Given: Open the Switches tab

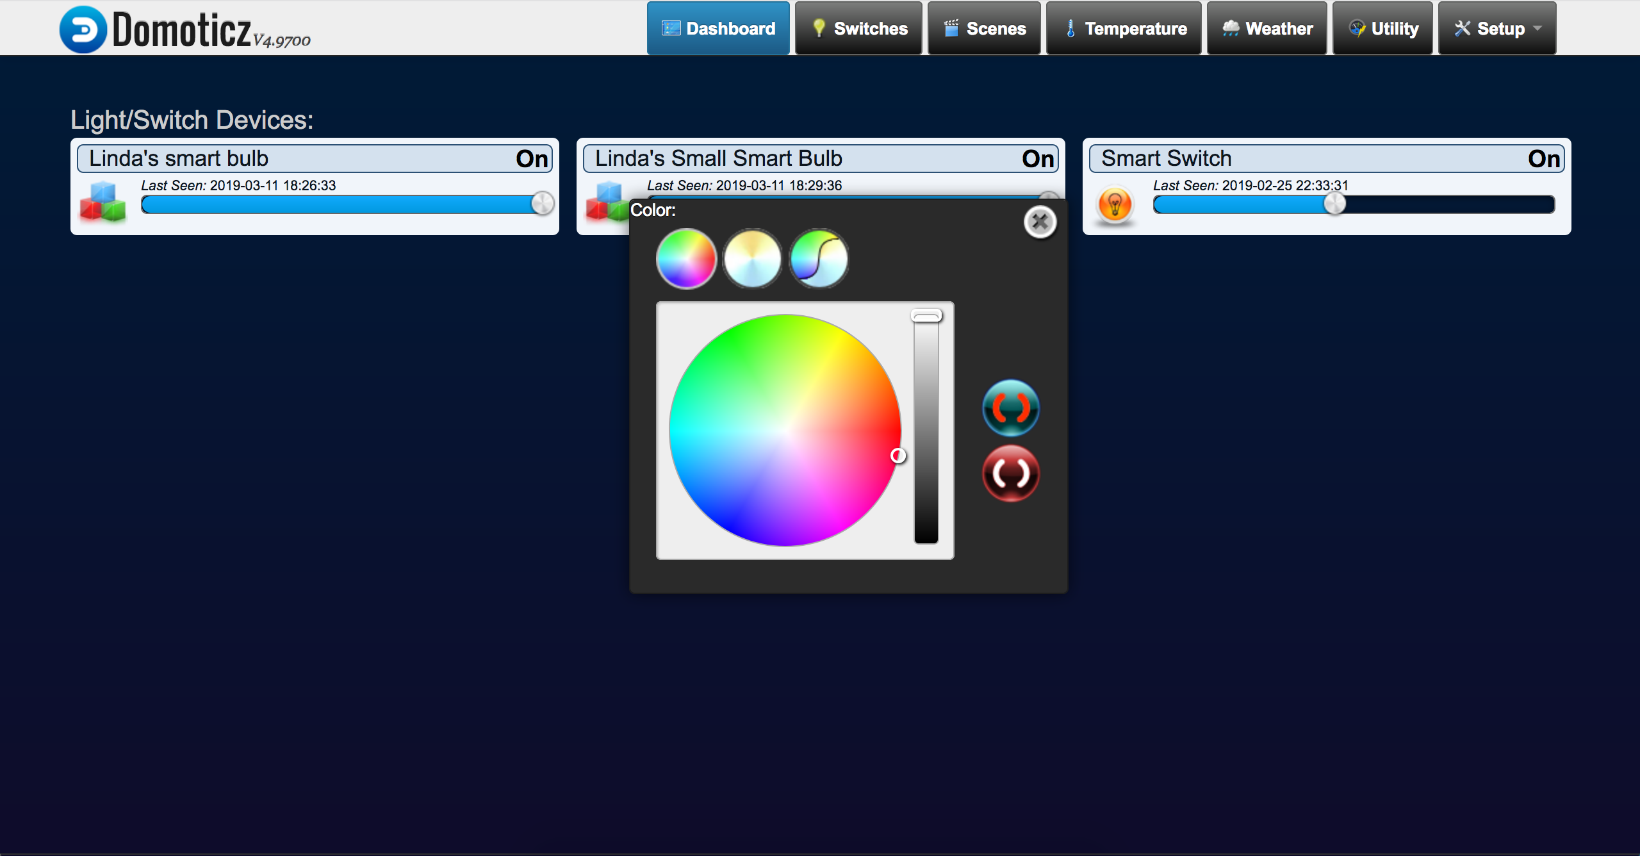Looking at the screenshot, I should (858, 29).
